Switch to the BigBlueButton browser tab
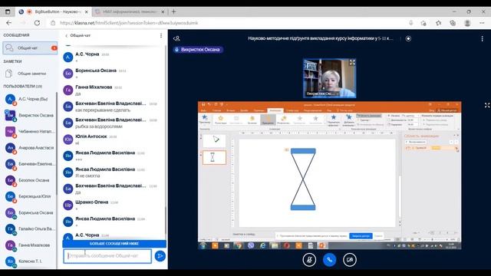491x276 pixels. [53, 11]
